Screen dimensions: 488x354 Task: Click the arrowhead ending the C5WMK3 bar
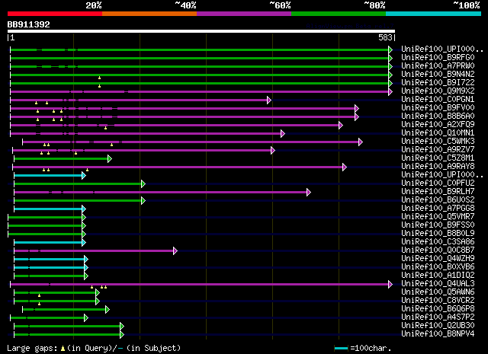point(361,142)
